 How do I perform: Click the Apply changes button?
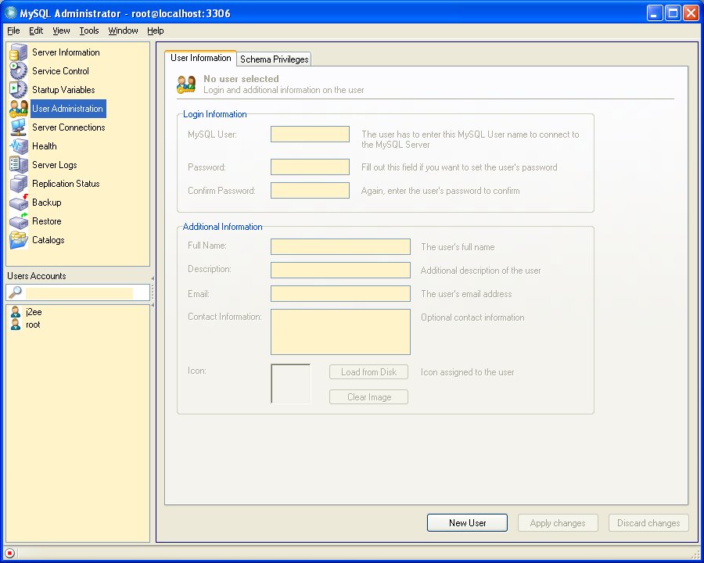pyautogui.click(x=558, y=522)
